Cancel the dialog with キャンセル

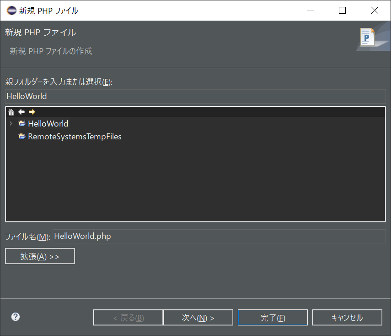pos(347,317)
